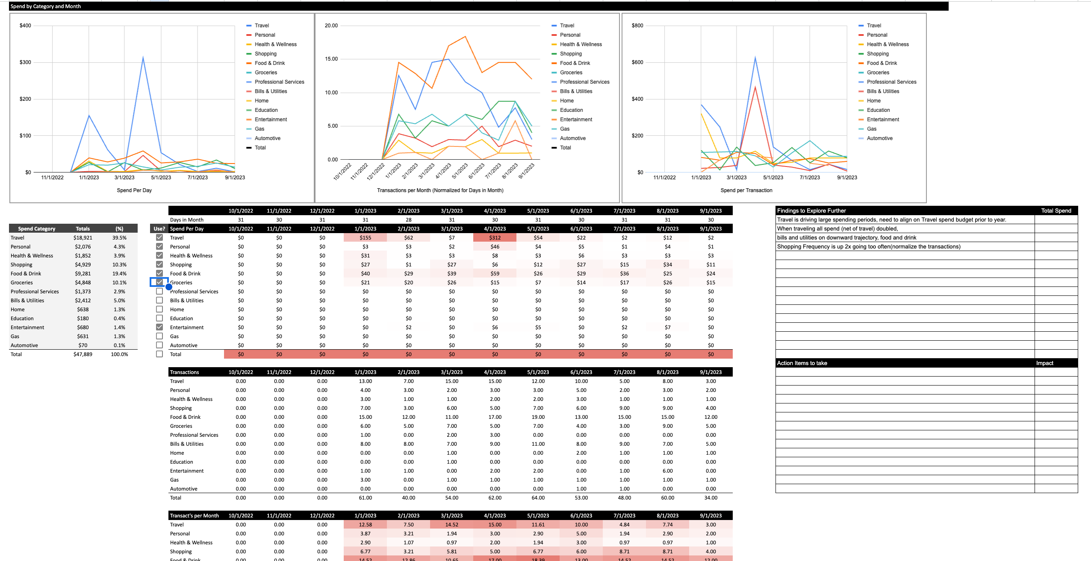This screenshot has width=1091, height=561.
Task: Toggle the Shopping Use? checkbox
Action: 159,264
